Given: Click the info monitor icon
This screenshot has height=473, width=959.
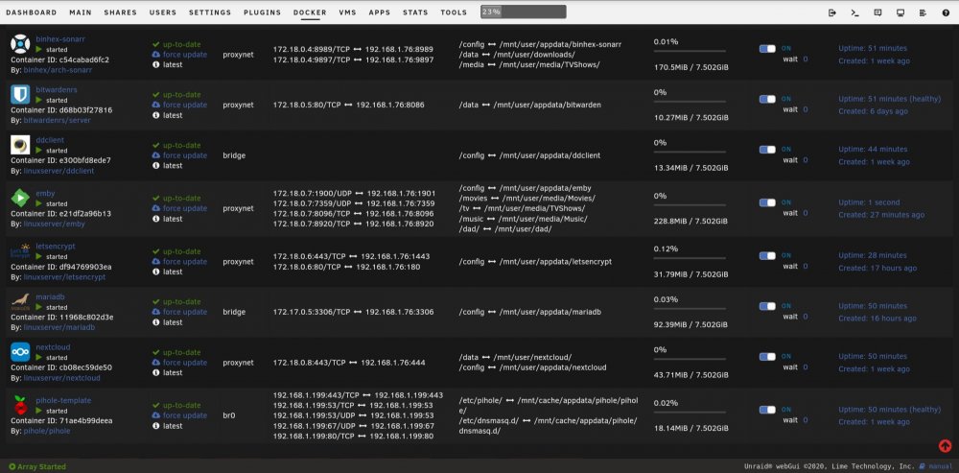Looking at the screenshot, I should (901, 12).
